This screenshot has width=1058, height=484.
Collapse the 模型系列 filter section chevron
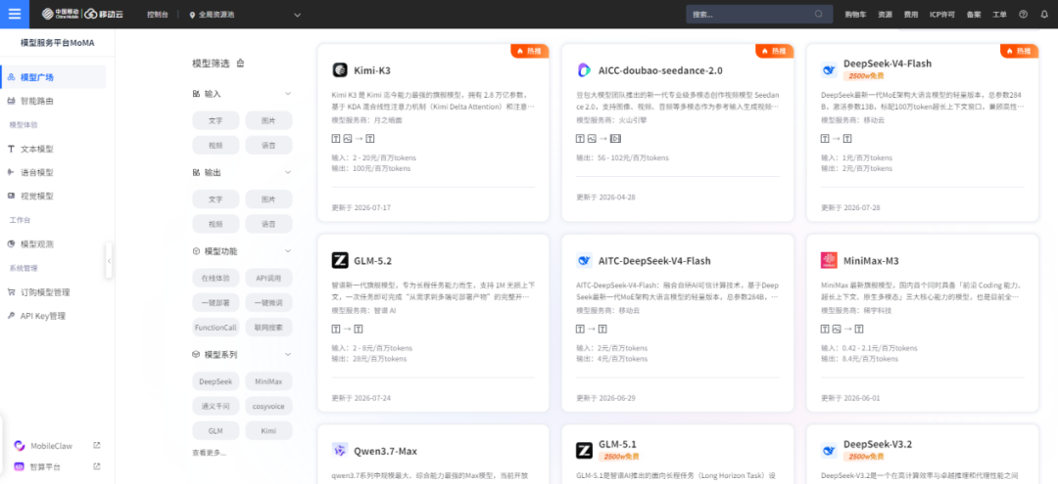click(x=288, y=354)
